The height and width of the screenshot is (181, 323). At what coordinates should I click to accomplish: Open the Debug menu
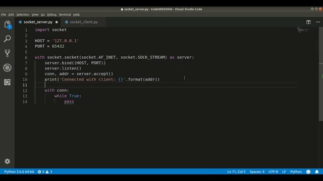(51, 15)
